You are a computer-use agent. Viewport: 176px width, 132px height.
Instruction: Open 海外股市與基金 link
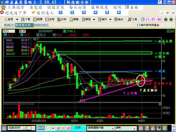coord(148,25)
